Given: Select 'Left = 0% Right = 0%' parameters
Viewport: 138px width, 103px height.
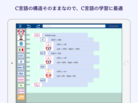Looking at the screenshot, I should [x=66, y=76].
